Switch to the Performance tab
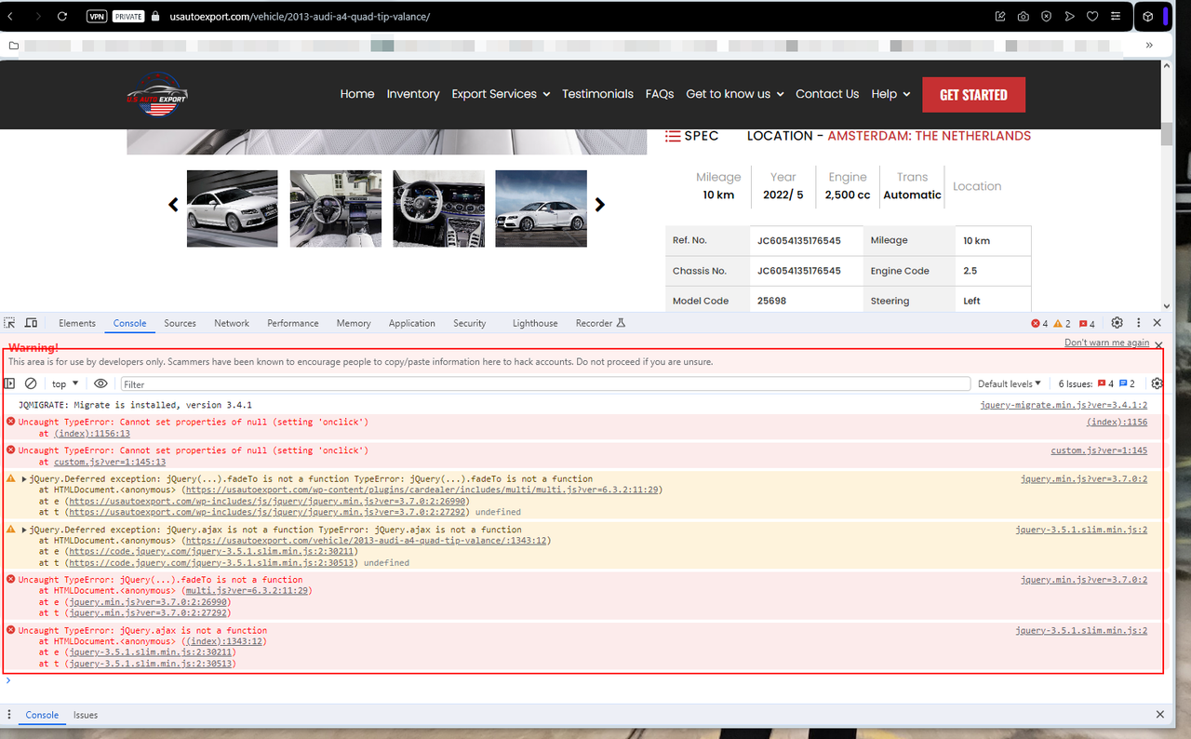Image resolution: width=1191 pixels, height=739 pixels. click(293, 323)
